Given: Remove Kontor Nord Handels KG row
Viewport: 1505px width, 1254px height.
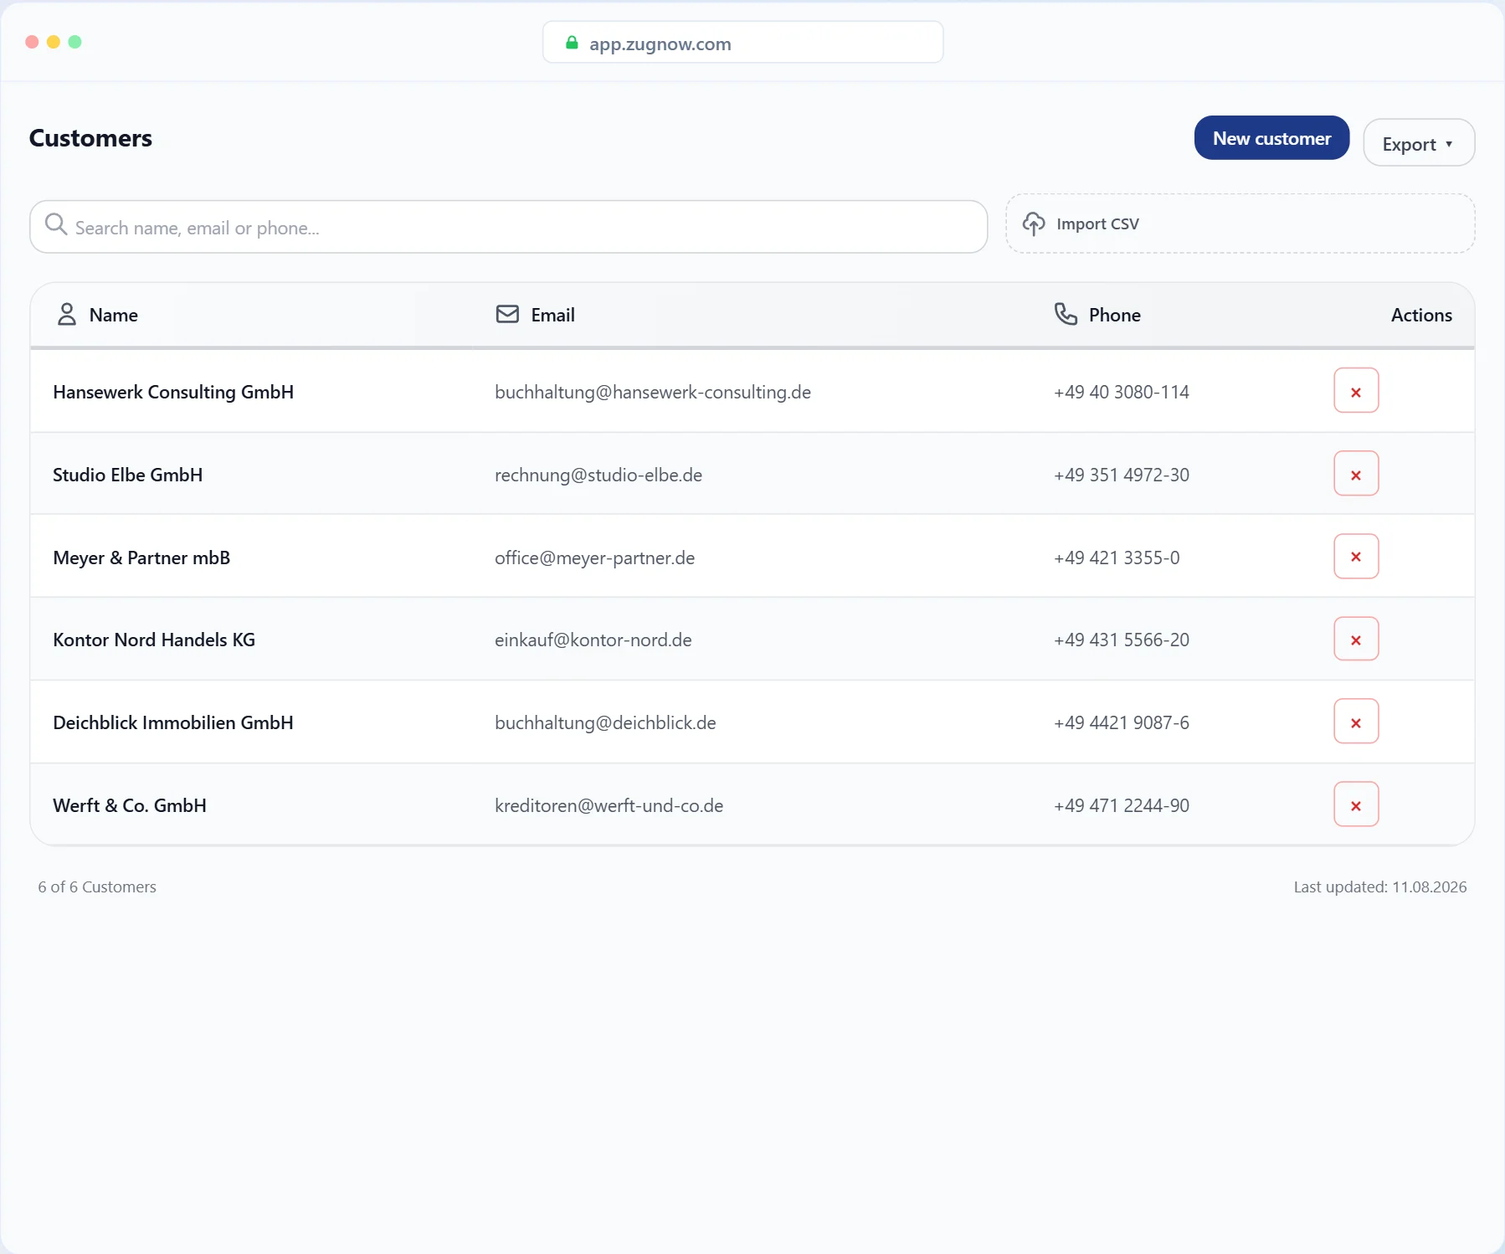Looking at the screenshot, I should [1356, 639].
